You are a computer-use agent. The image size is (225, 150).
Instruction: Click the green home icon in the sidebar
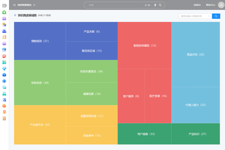[x=4, y=12]
